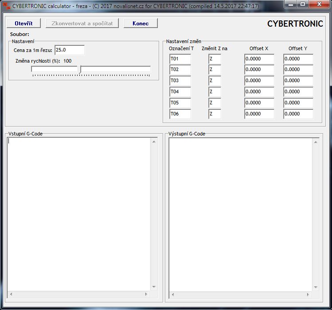Click the Soubor: label
This screenshot has height=310, width=332.
point(20,34)
